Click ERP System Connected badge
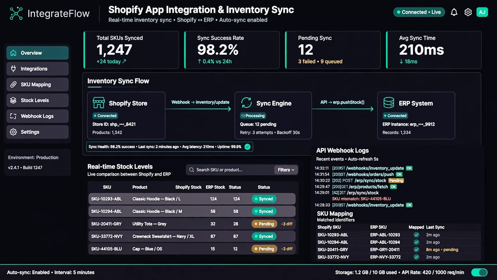 [395, 116]
